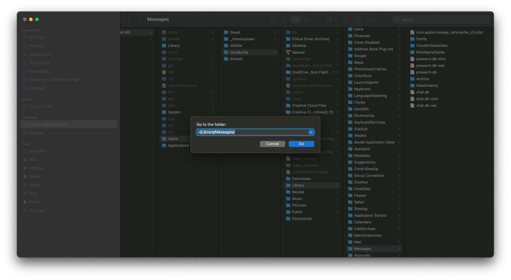Open the Action (ellipsis) menu

coord(372,19)
